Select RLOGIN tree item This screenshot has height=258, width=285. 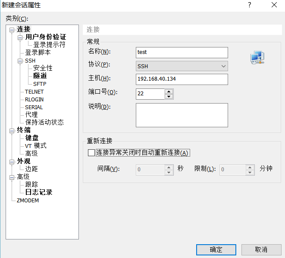[x=34, y=100]
